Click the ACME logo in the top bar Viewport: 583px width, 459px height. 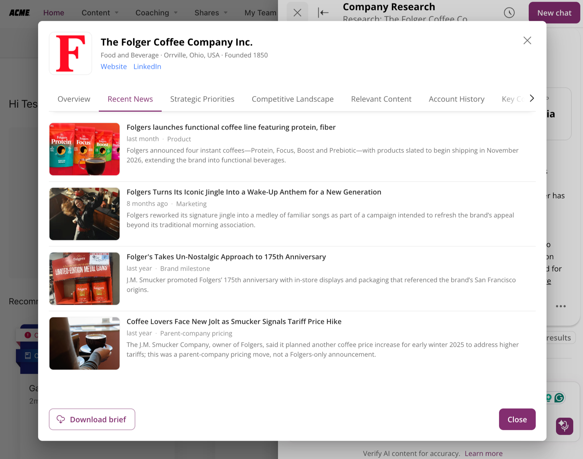coord(19,13)
